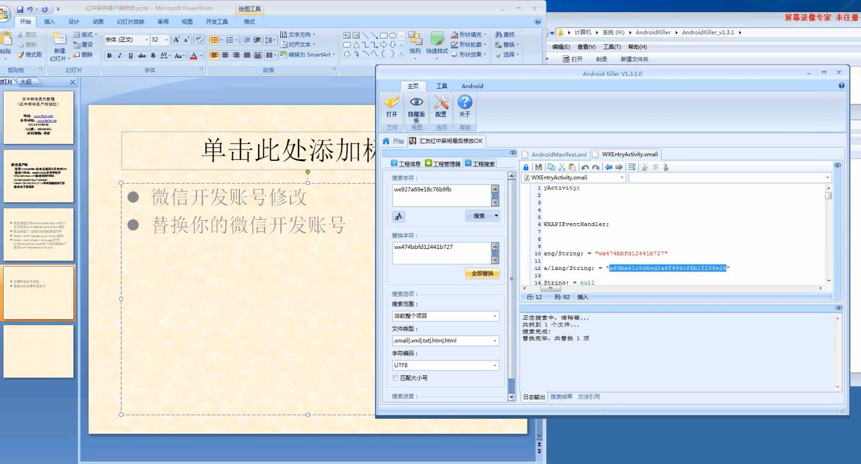
Task: Toggle the eye icon at the editor pane's right
Action: (x=837, y=165)
